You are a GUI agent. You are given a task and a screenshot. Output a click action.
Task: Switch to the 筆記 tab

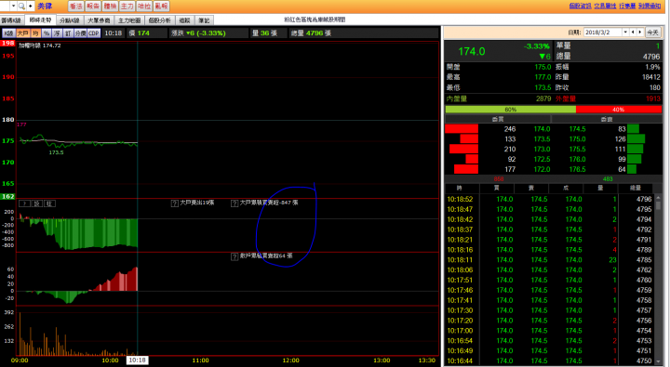coord(204,20)
